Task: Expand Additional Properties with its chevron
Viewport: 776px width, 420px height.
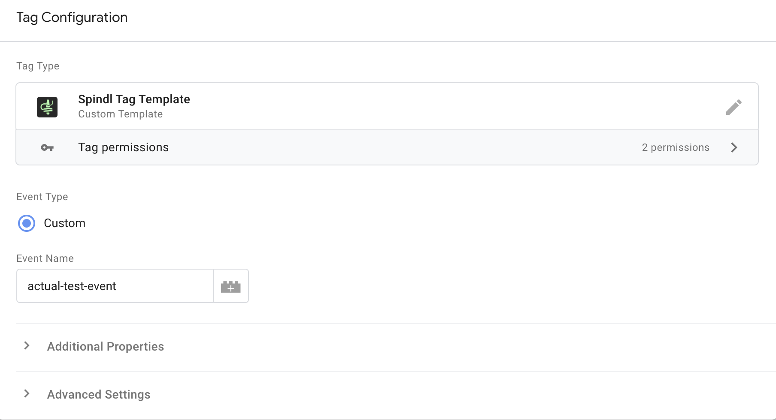Action: coord(27,346)
